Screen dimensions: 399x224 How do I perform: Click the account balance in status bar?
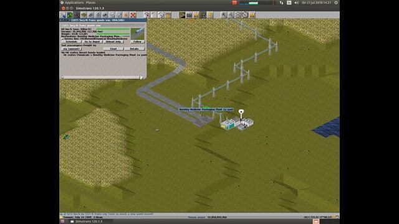tap(217, 217)
